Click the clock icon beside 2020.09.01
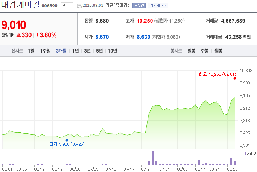Screen dimensions: 257x172 pos(79,6)
